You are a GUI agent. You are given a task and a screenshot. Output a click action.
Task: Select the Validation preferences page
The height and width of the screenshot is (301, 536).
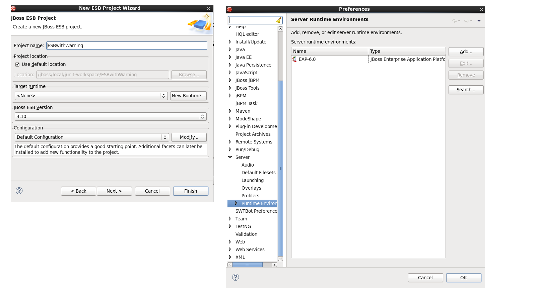tap(246, 234)
